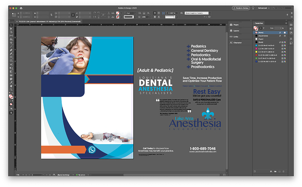Close the document tab with X
This screenshot has height=187, width=302.
(17, 21)
